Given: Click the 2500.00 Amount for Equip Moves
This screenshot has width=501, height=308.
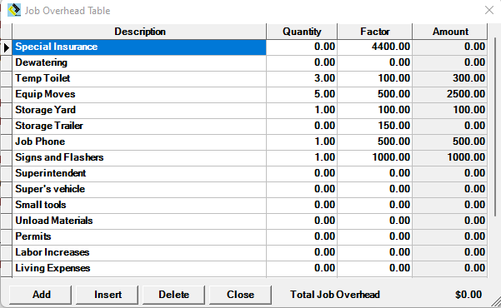Looking at the screenshot, I should 450,94.
